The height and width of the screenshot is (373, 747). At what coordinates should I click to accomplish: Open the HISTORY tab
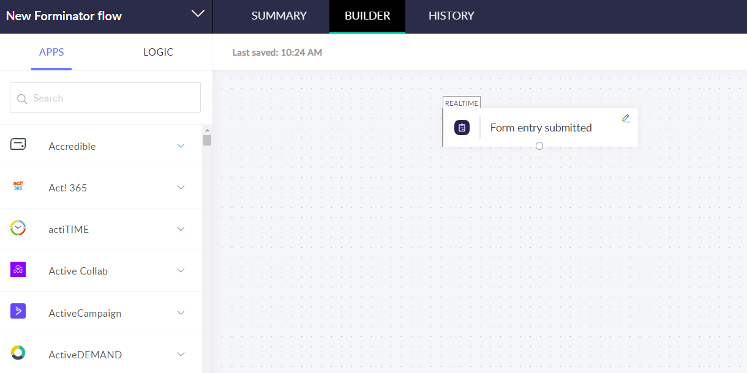click(451, 16)
